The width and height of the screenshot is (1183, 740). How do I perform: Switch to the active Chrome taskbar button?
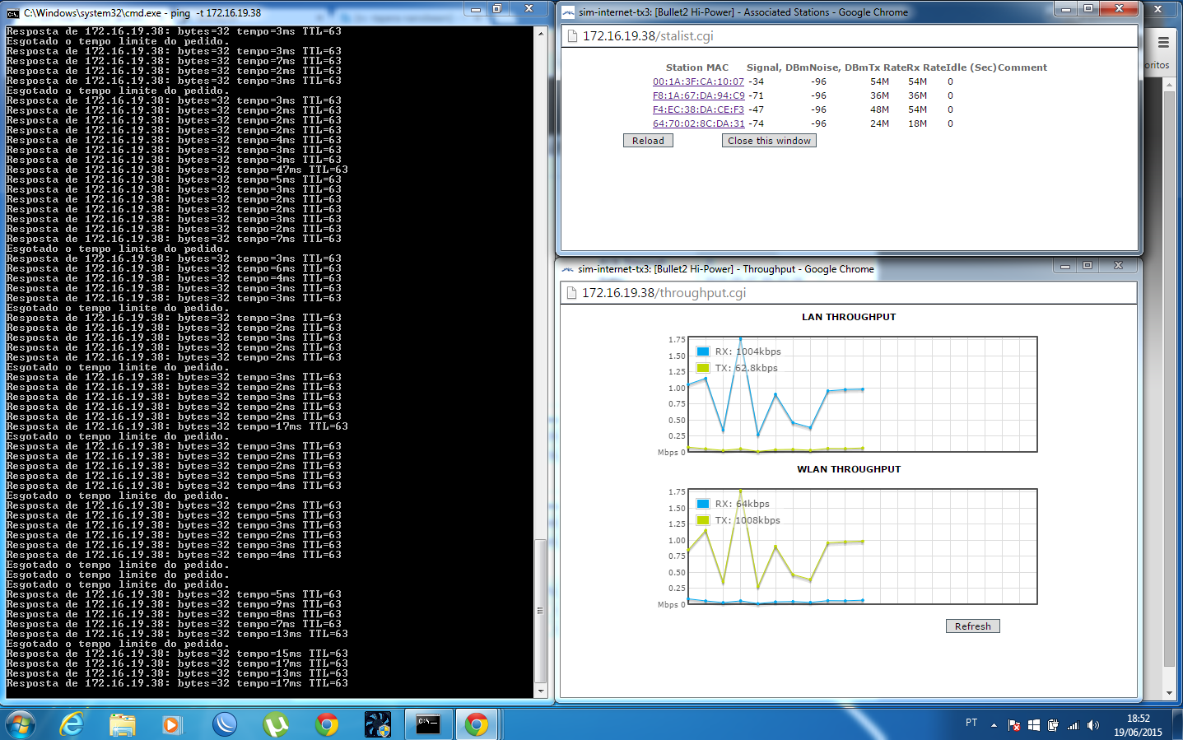point(477,724)
